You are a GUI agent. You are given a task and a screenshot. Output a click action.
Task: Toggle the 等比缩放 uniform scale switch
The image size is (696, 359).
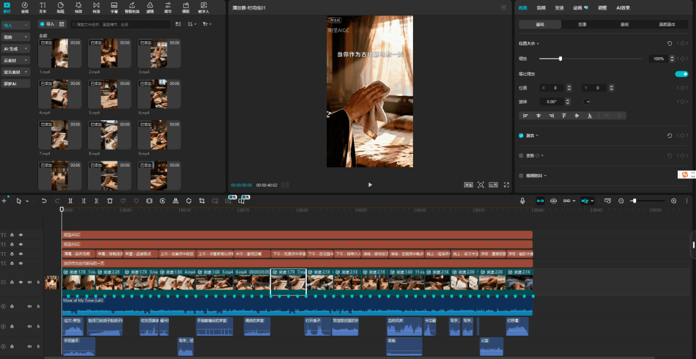681,74
